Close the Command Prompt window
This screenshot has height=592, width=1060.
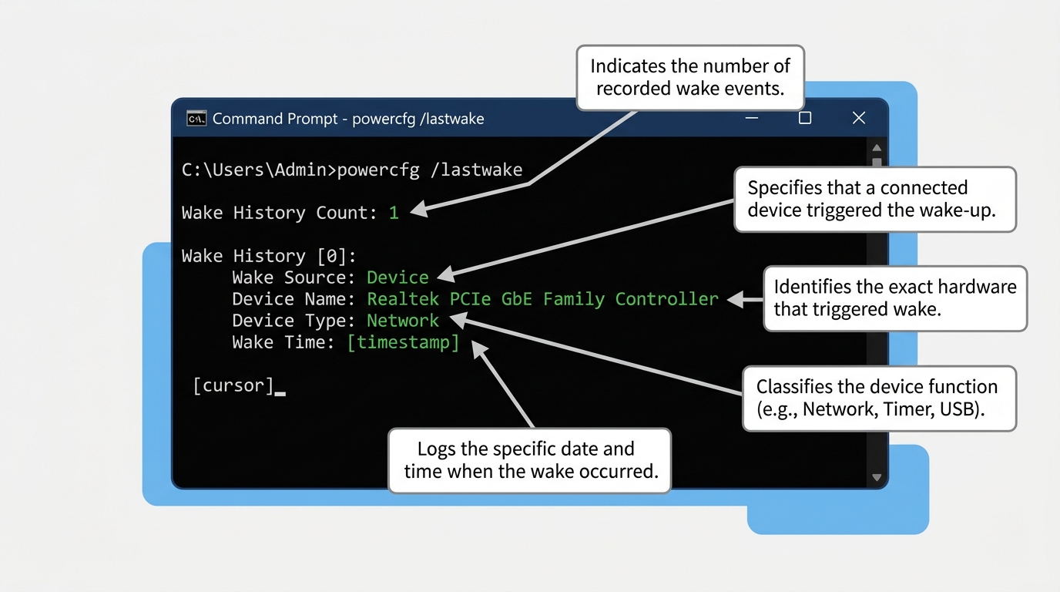(x=859, y=118)
